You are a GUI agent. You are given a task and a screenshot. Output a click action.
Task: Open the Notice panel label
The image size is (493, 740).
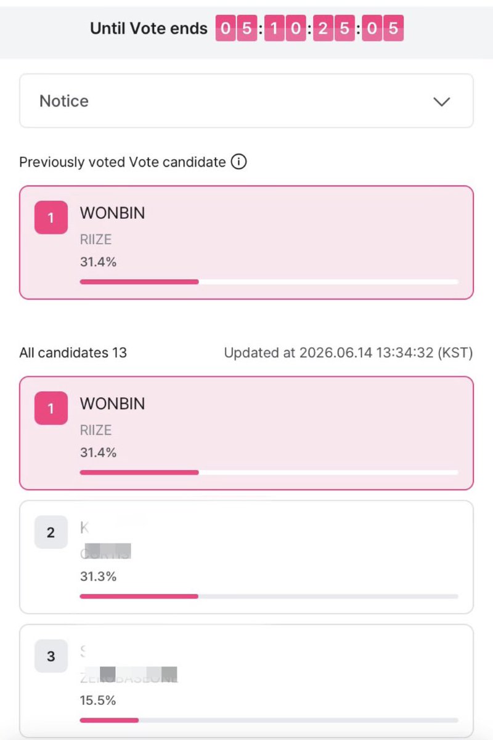coord(64,101)
